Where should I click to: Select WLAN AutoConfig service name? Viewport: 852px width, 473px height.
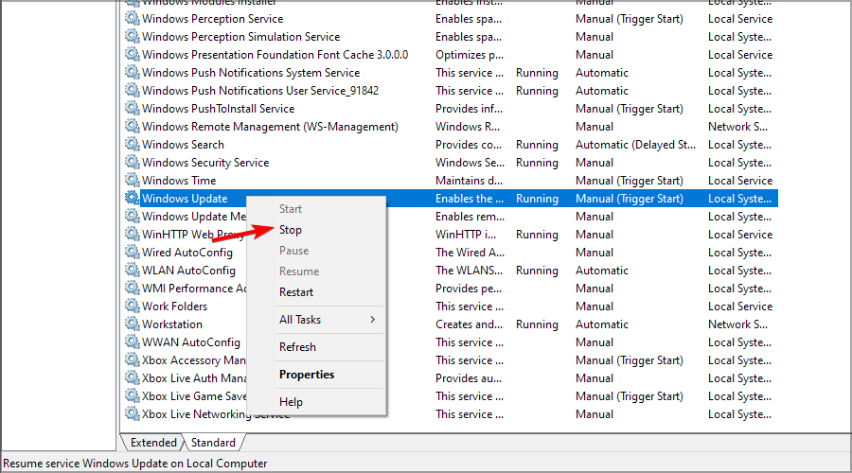tap(188, 271)
